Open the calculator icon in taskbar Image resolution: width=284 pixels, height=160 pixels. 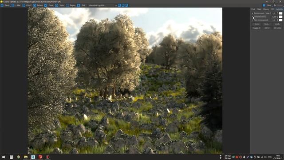click(x=11, y=157)
